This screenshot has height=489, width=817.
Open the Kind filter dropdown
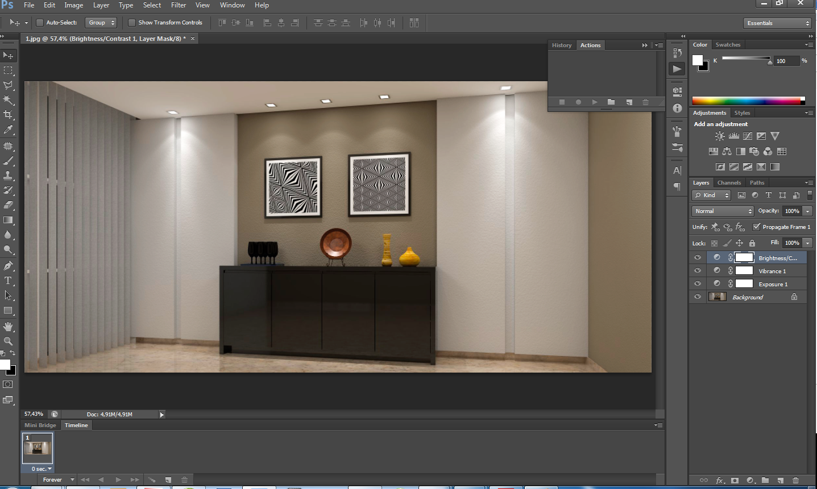coord(711,195)
